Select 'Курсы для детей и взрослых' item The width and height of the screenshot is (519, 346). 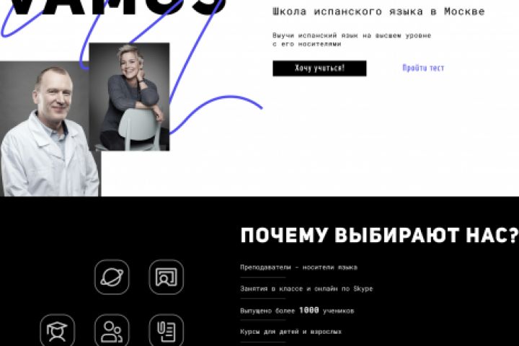point(291,332)
